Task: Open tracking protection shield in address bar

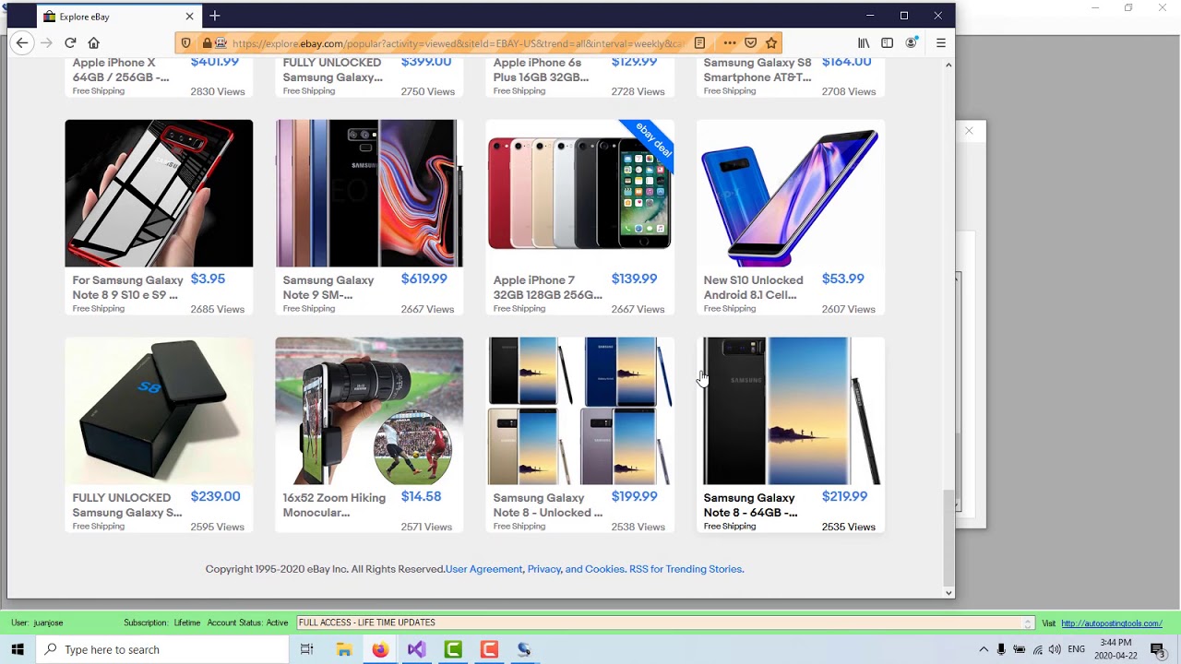Action: click(x=186, y=42)
